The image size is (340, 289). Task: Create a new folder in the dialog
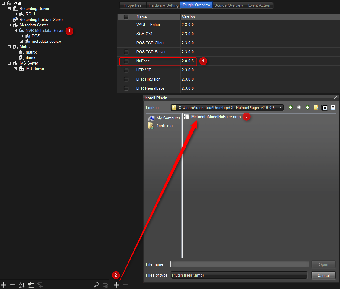click(316, 108)
